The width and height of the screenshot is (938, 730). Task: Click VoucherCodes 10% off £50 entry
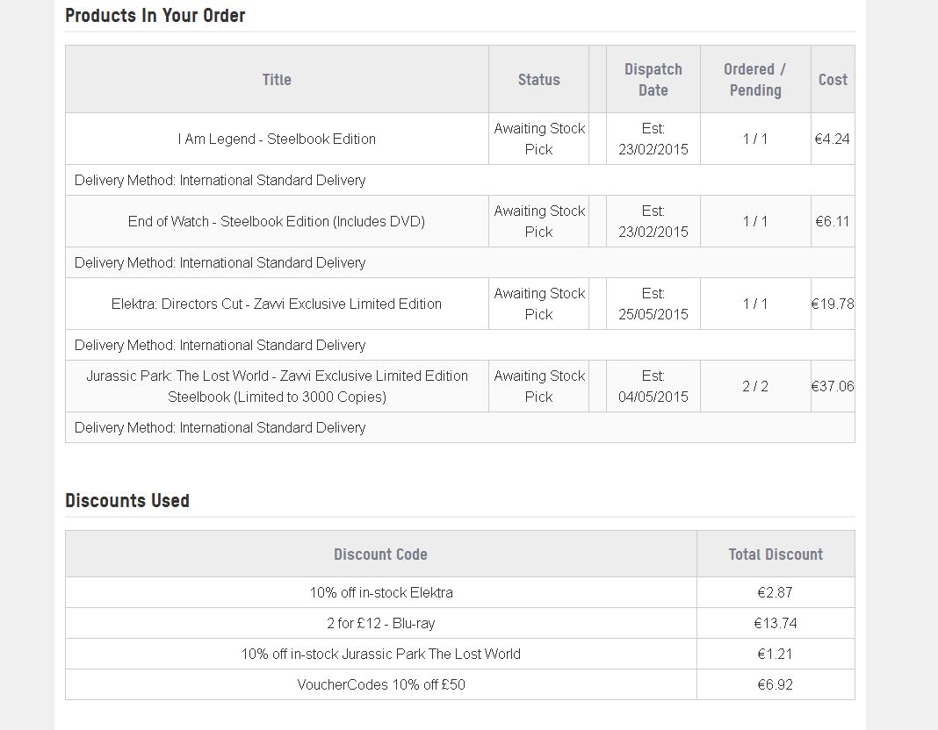pos(380,684)
